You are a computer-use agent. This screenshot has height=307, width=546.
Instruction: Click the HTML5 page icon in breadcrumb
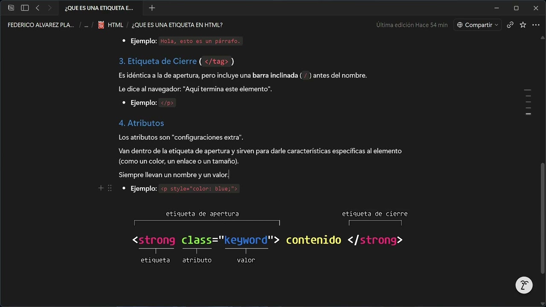coord(101,25)
